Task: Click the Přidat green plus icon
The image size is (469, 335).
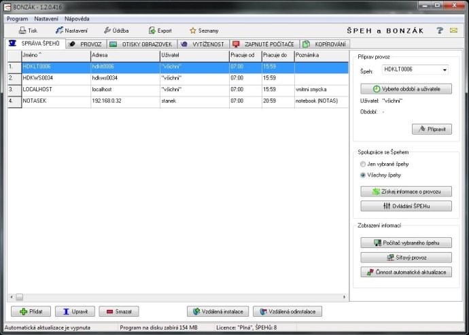Action: coord(23,311)
